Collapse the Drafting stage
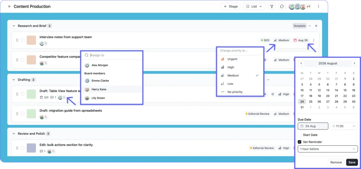This screenshot has width=361, height=169. click(x=14, y=80)
